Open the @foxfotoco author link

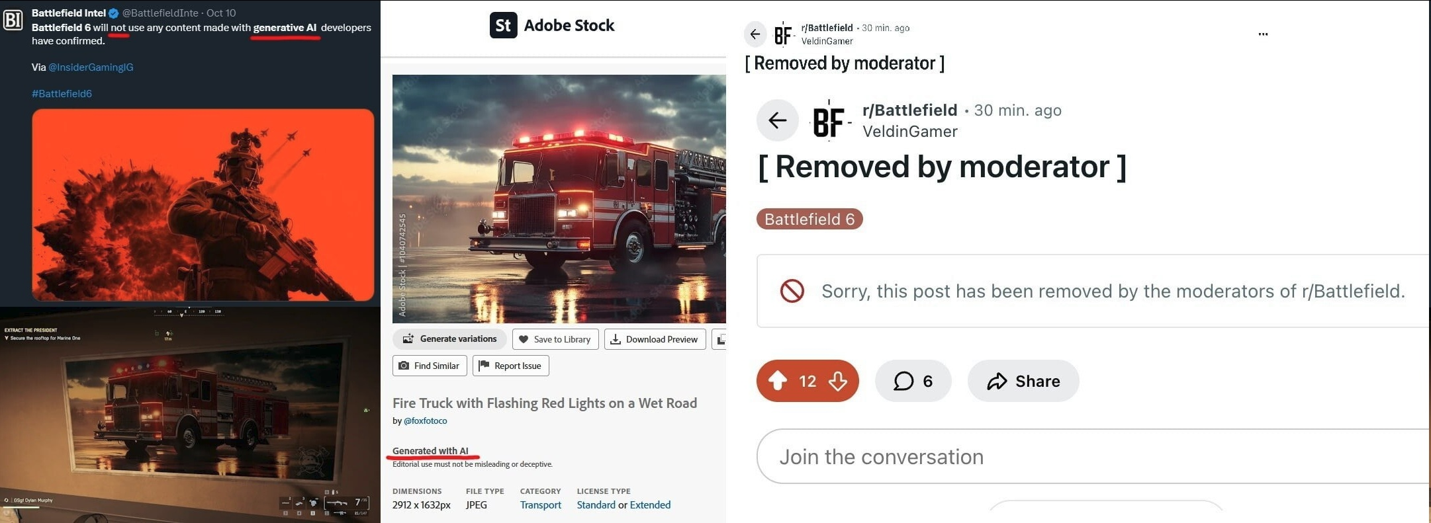[425, 421]
